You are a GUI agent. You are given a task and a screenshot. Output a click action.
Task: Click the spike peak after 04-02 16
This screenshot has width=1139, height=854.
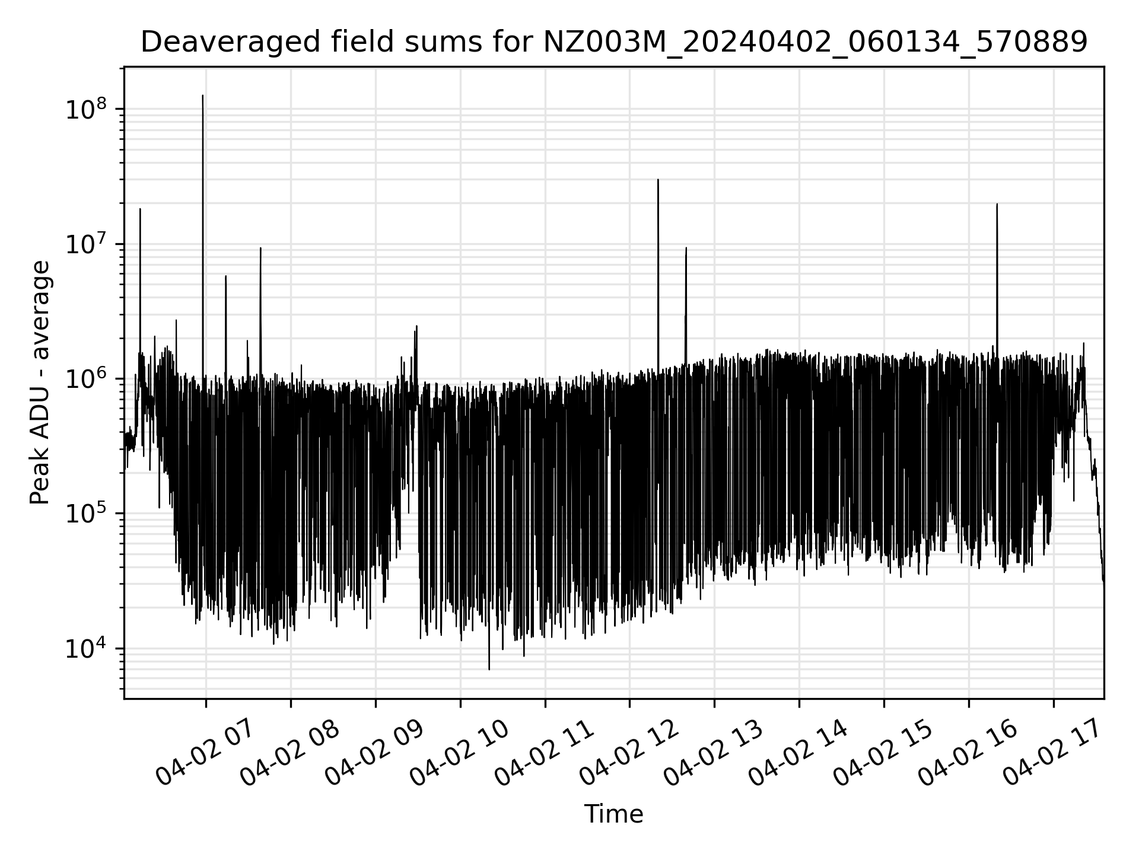(x=997, y=205)
